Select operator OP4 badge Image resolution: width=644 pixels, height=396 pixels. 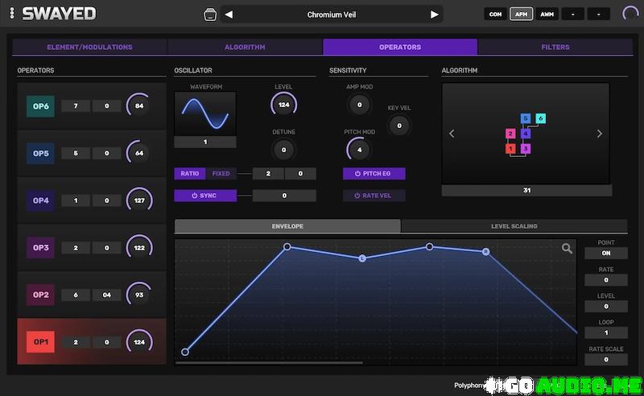click(40, 200)
